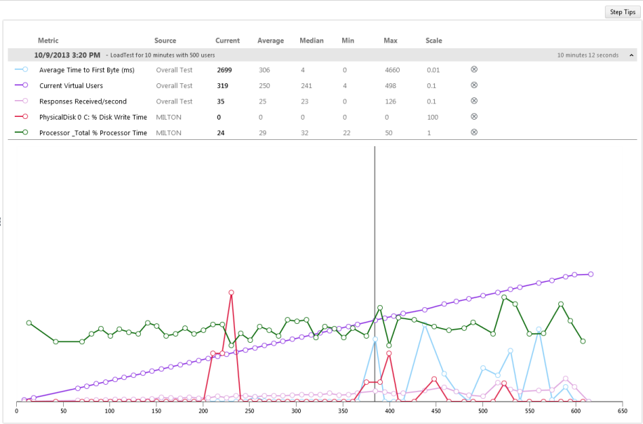Click the scale value 0.01 for Time to First Byte
The height and width of the screenshot is (424, 643).
point(433,70)
